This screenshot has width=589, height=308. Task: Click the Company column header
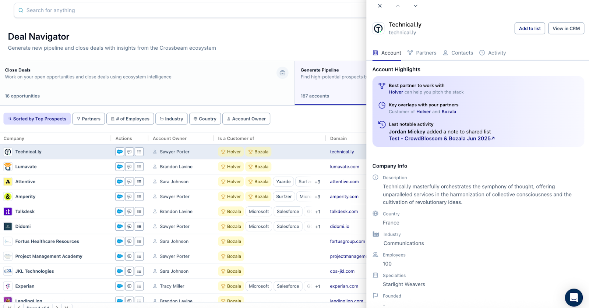tap(14, 138)
